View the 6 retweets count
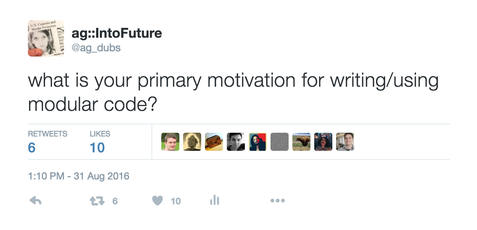 (32, 148)
